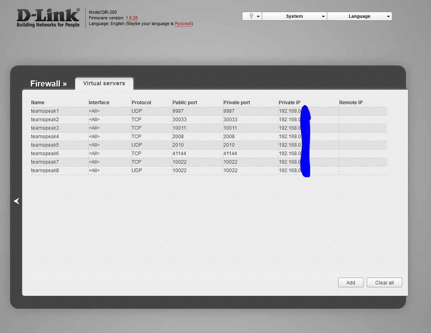This screenshot has width=431, height=333.
Task: Open teamspeak6 rule with port 41144
Action: point(45,154)
